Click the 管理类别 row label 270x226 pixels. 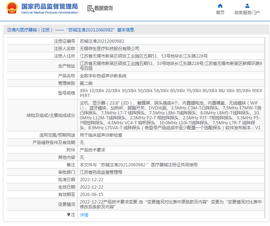pyautogui.click(x=67, y=83)
